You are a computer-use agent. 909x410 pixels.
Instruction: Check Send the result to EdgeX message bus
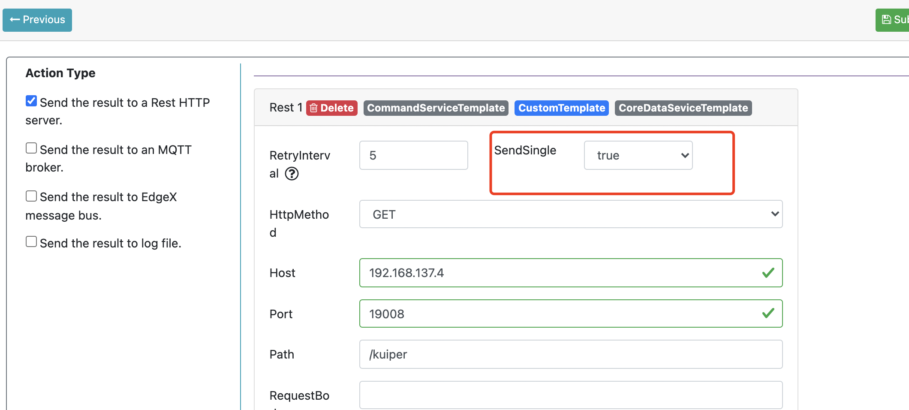(x=31, y=196)
